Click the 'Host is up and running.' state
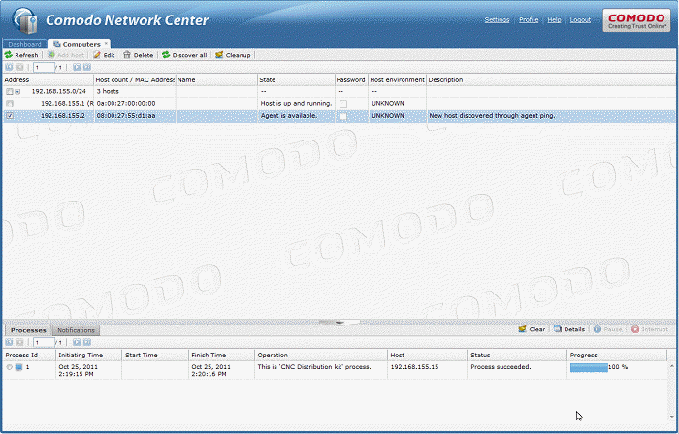 click(296, 104)
